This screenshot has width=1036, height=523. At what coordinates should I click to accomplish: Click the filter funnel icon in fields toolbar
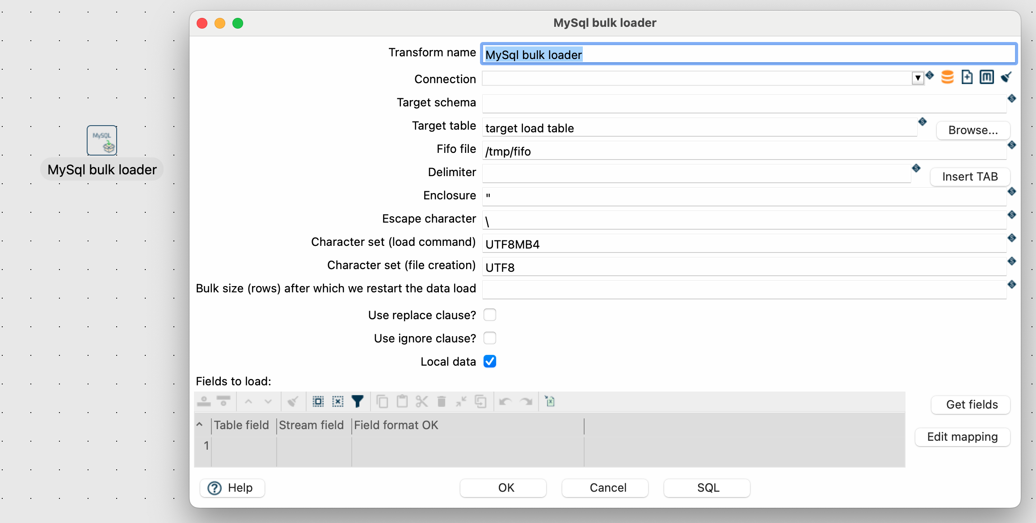point(357,401)
